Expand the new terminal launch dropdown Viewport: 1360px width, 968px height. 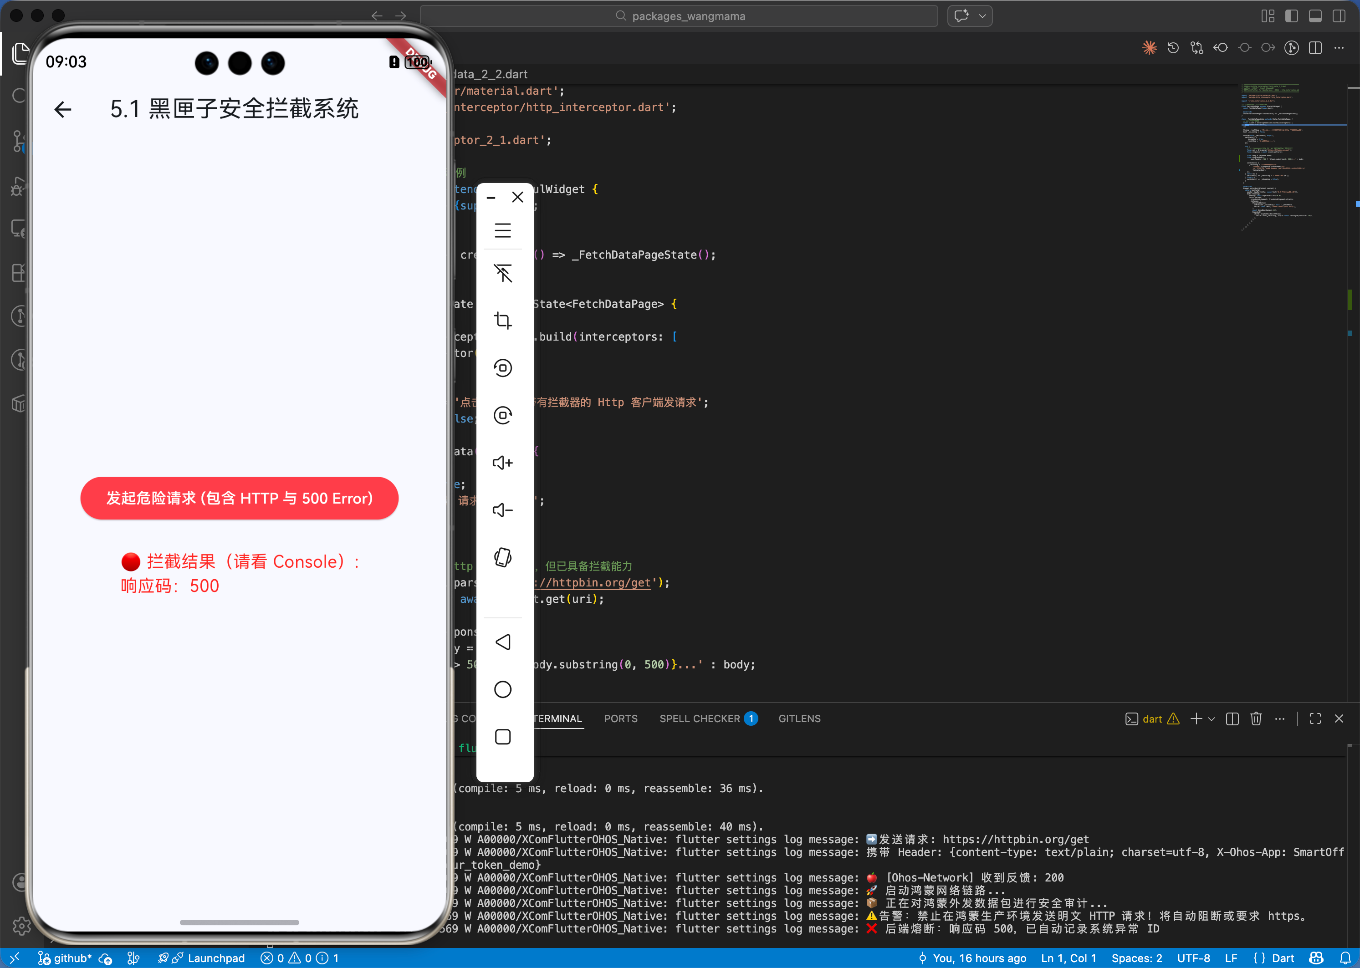[x=1212, y=719]
